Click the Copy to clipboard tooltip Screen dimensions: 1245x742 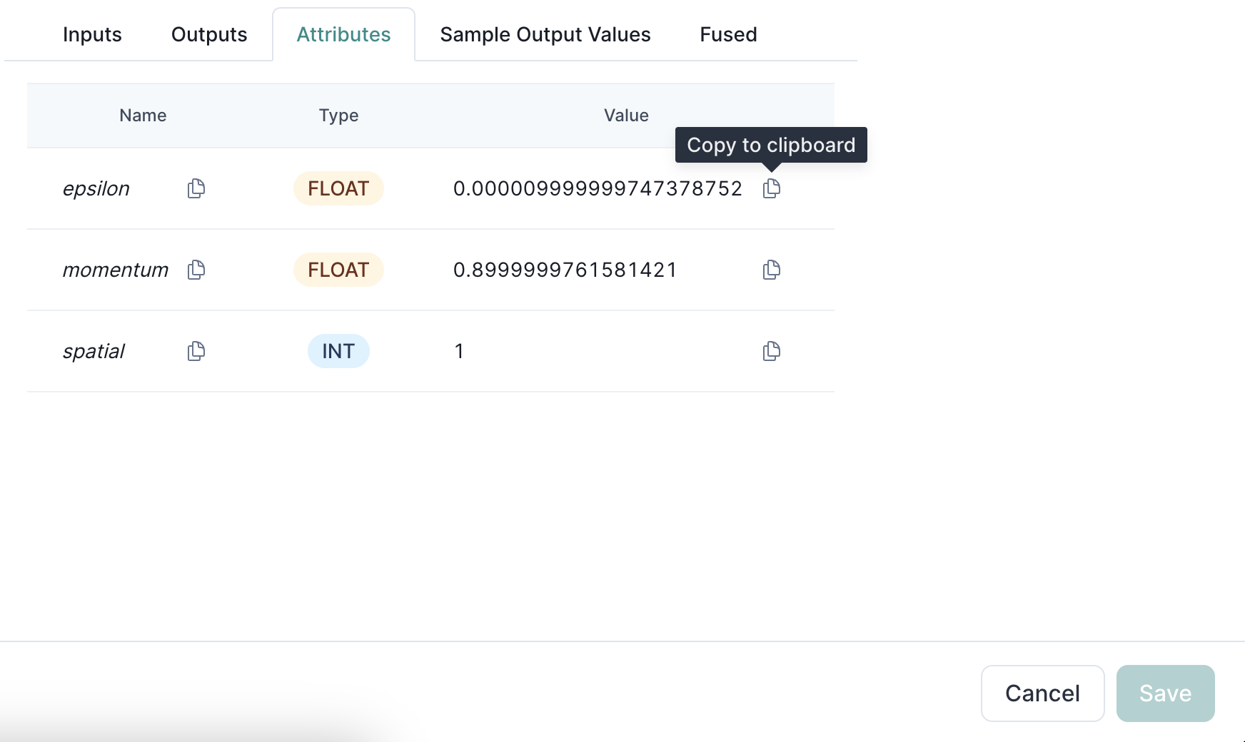(771, 145)
